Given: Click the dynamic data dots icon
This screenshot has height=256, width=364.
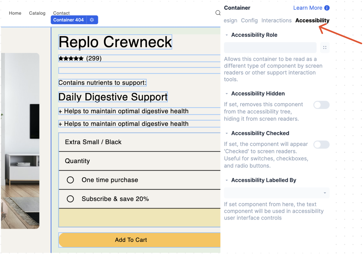Looking at the screenshot, I should tap(325, 48).
